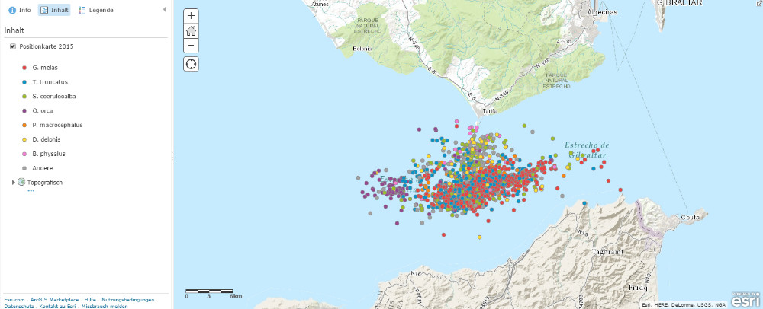Click the D. delphis legend label
763x309 pixels.
pos(47,139)
